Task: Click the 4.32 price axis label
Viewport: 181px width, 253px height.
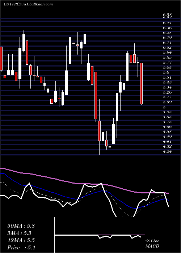Action: point(167,147)
